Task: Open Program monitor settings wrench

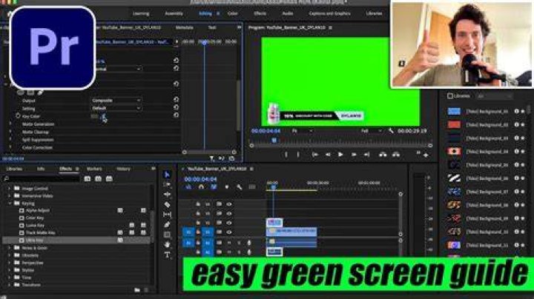Action: click(x=391, y=131)
